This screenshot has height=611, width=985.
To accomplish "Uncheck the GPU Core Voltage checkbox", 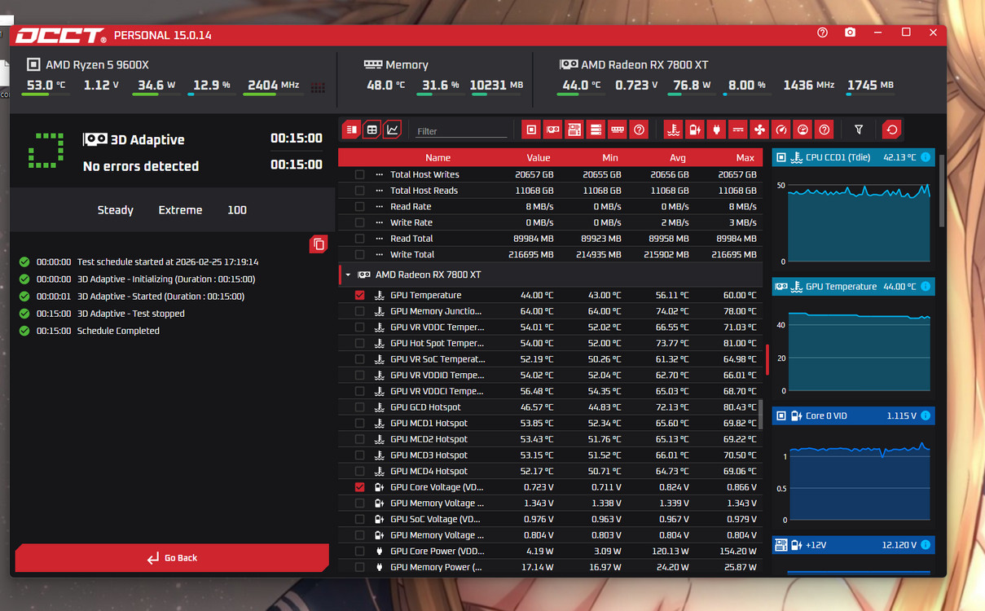I will (x=359, y=487).
